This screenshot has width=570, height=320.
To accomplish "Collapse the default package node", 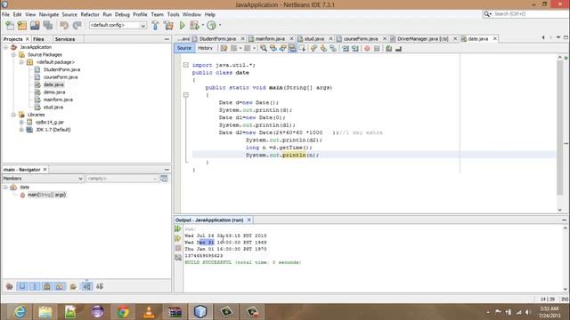I will click(21, 62).
